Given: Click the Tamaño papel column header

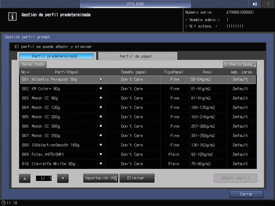Looking at the screenshot, I should [x=134, y=72].
